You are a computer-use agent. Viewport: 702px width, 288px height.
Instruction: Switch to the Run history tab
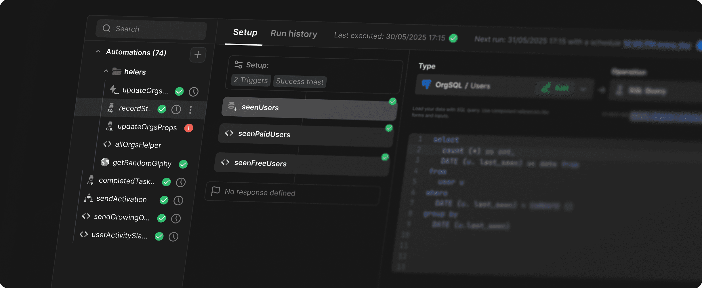[294, 34]
